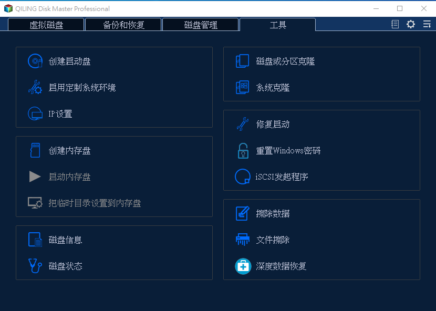Screen dimensions: 436x311
Task: Click the 启动内存盘 label
Action: point(69,177)
